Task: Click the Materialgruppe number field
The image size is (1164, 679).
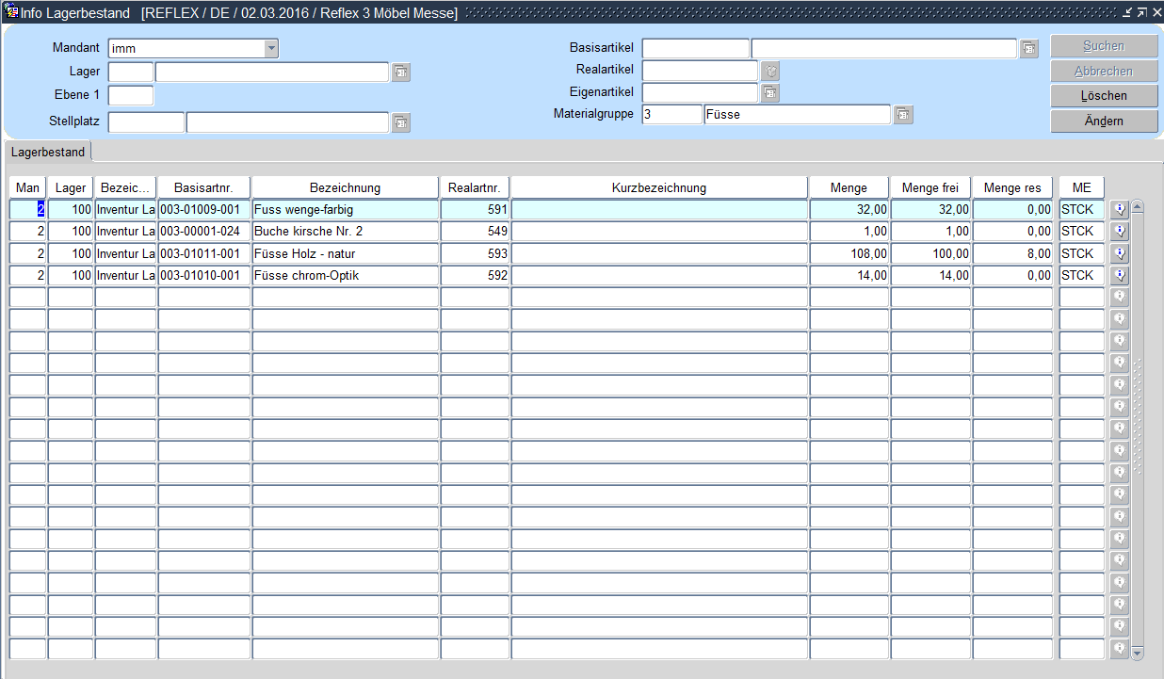Action: pos(671,115)
